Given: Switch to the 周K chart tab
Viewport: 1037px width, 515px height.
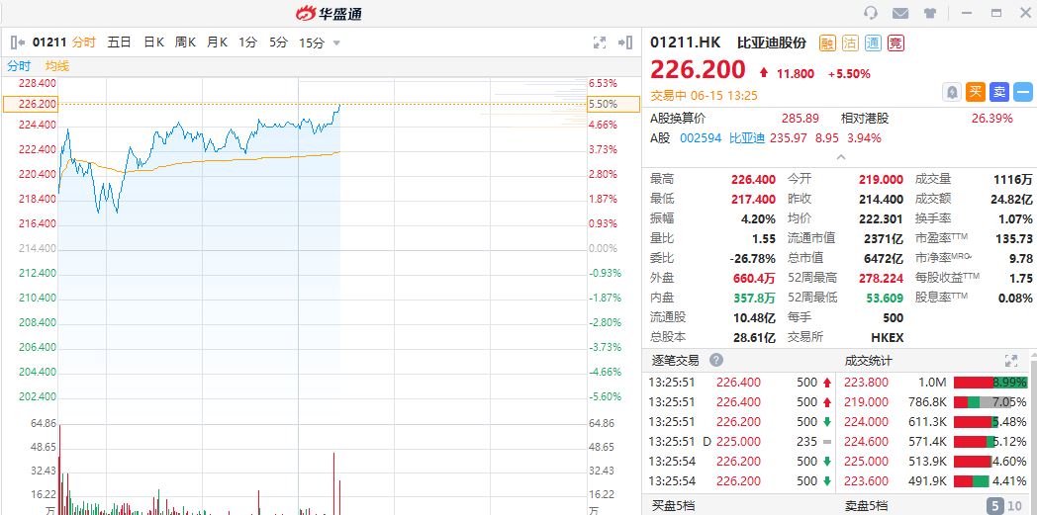Looking at the screenshot, I should [x=185, y=43].
